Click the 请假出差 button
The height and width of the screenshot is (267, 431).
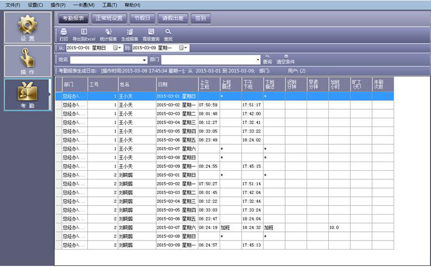point(173,18)
